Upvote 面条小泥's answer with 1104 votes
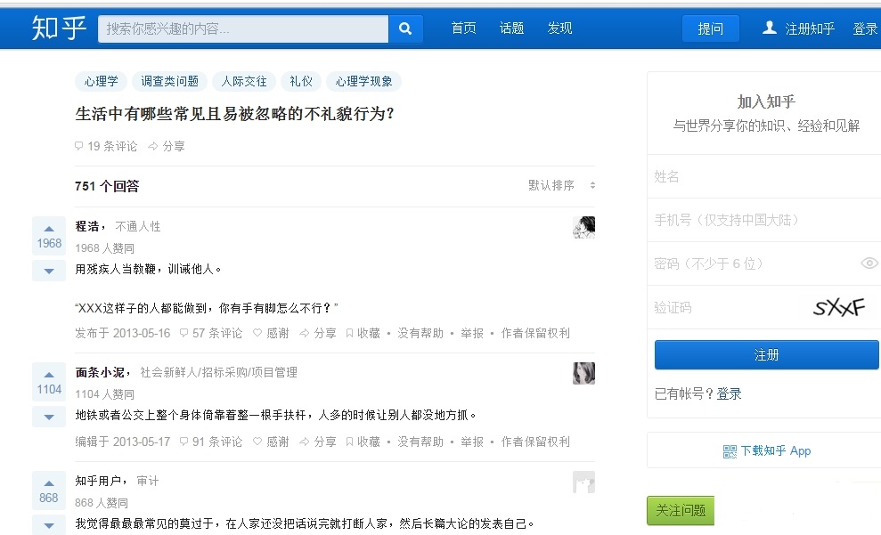Screen dimensions: 881x535 49,380
